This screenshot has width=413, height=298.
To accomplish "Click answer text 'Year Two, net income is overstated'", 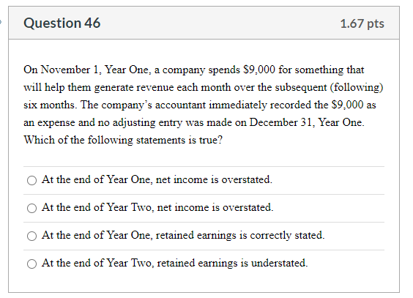I will (190, 207).
